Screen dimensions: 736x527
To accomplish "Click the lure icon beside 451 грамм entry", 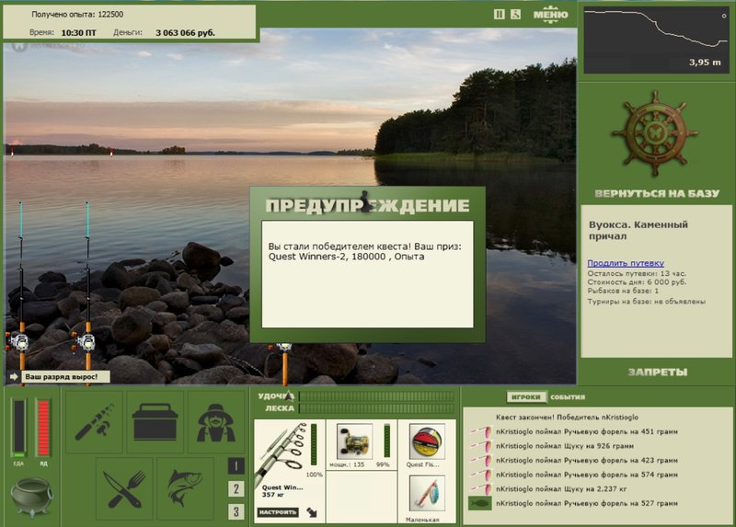I will (x=481, y=431).
